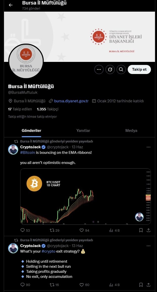
Task: Open the muted/block icon next to search
Action: pyautogui.click(x=110, y=69)
